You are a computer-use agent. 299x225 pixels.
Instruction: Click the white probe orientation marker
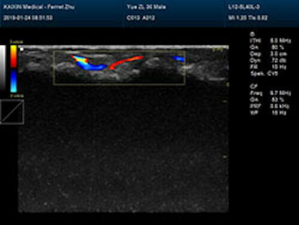(22, 49)
